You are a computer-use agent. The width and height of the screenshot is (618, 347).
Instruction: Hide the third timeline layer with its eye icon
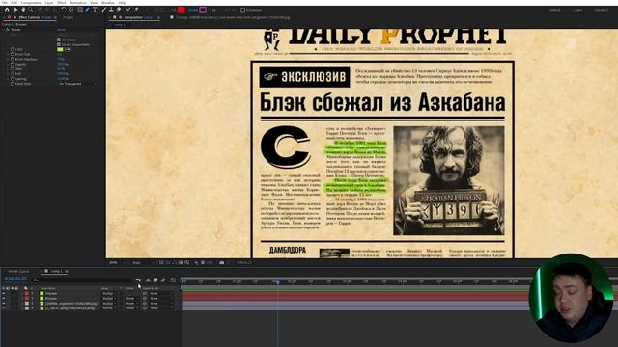point(4,304)
